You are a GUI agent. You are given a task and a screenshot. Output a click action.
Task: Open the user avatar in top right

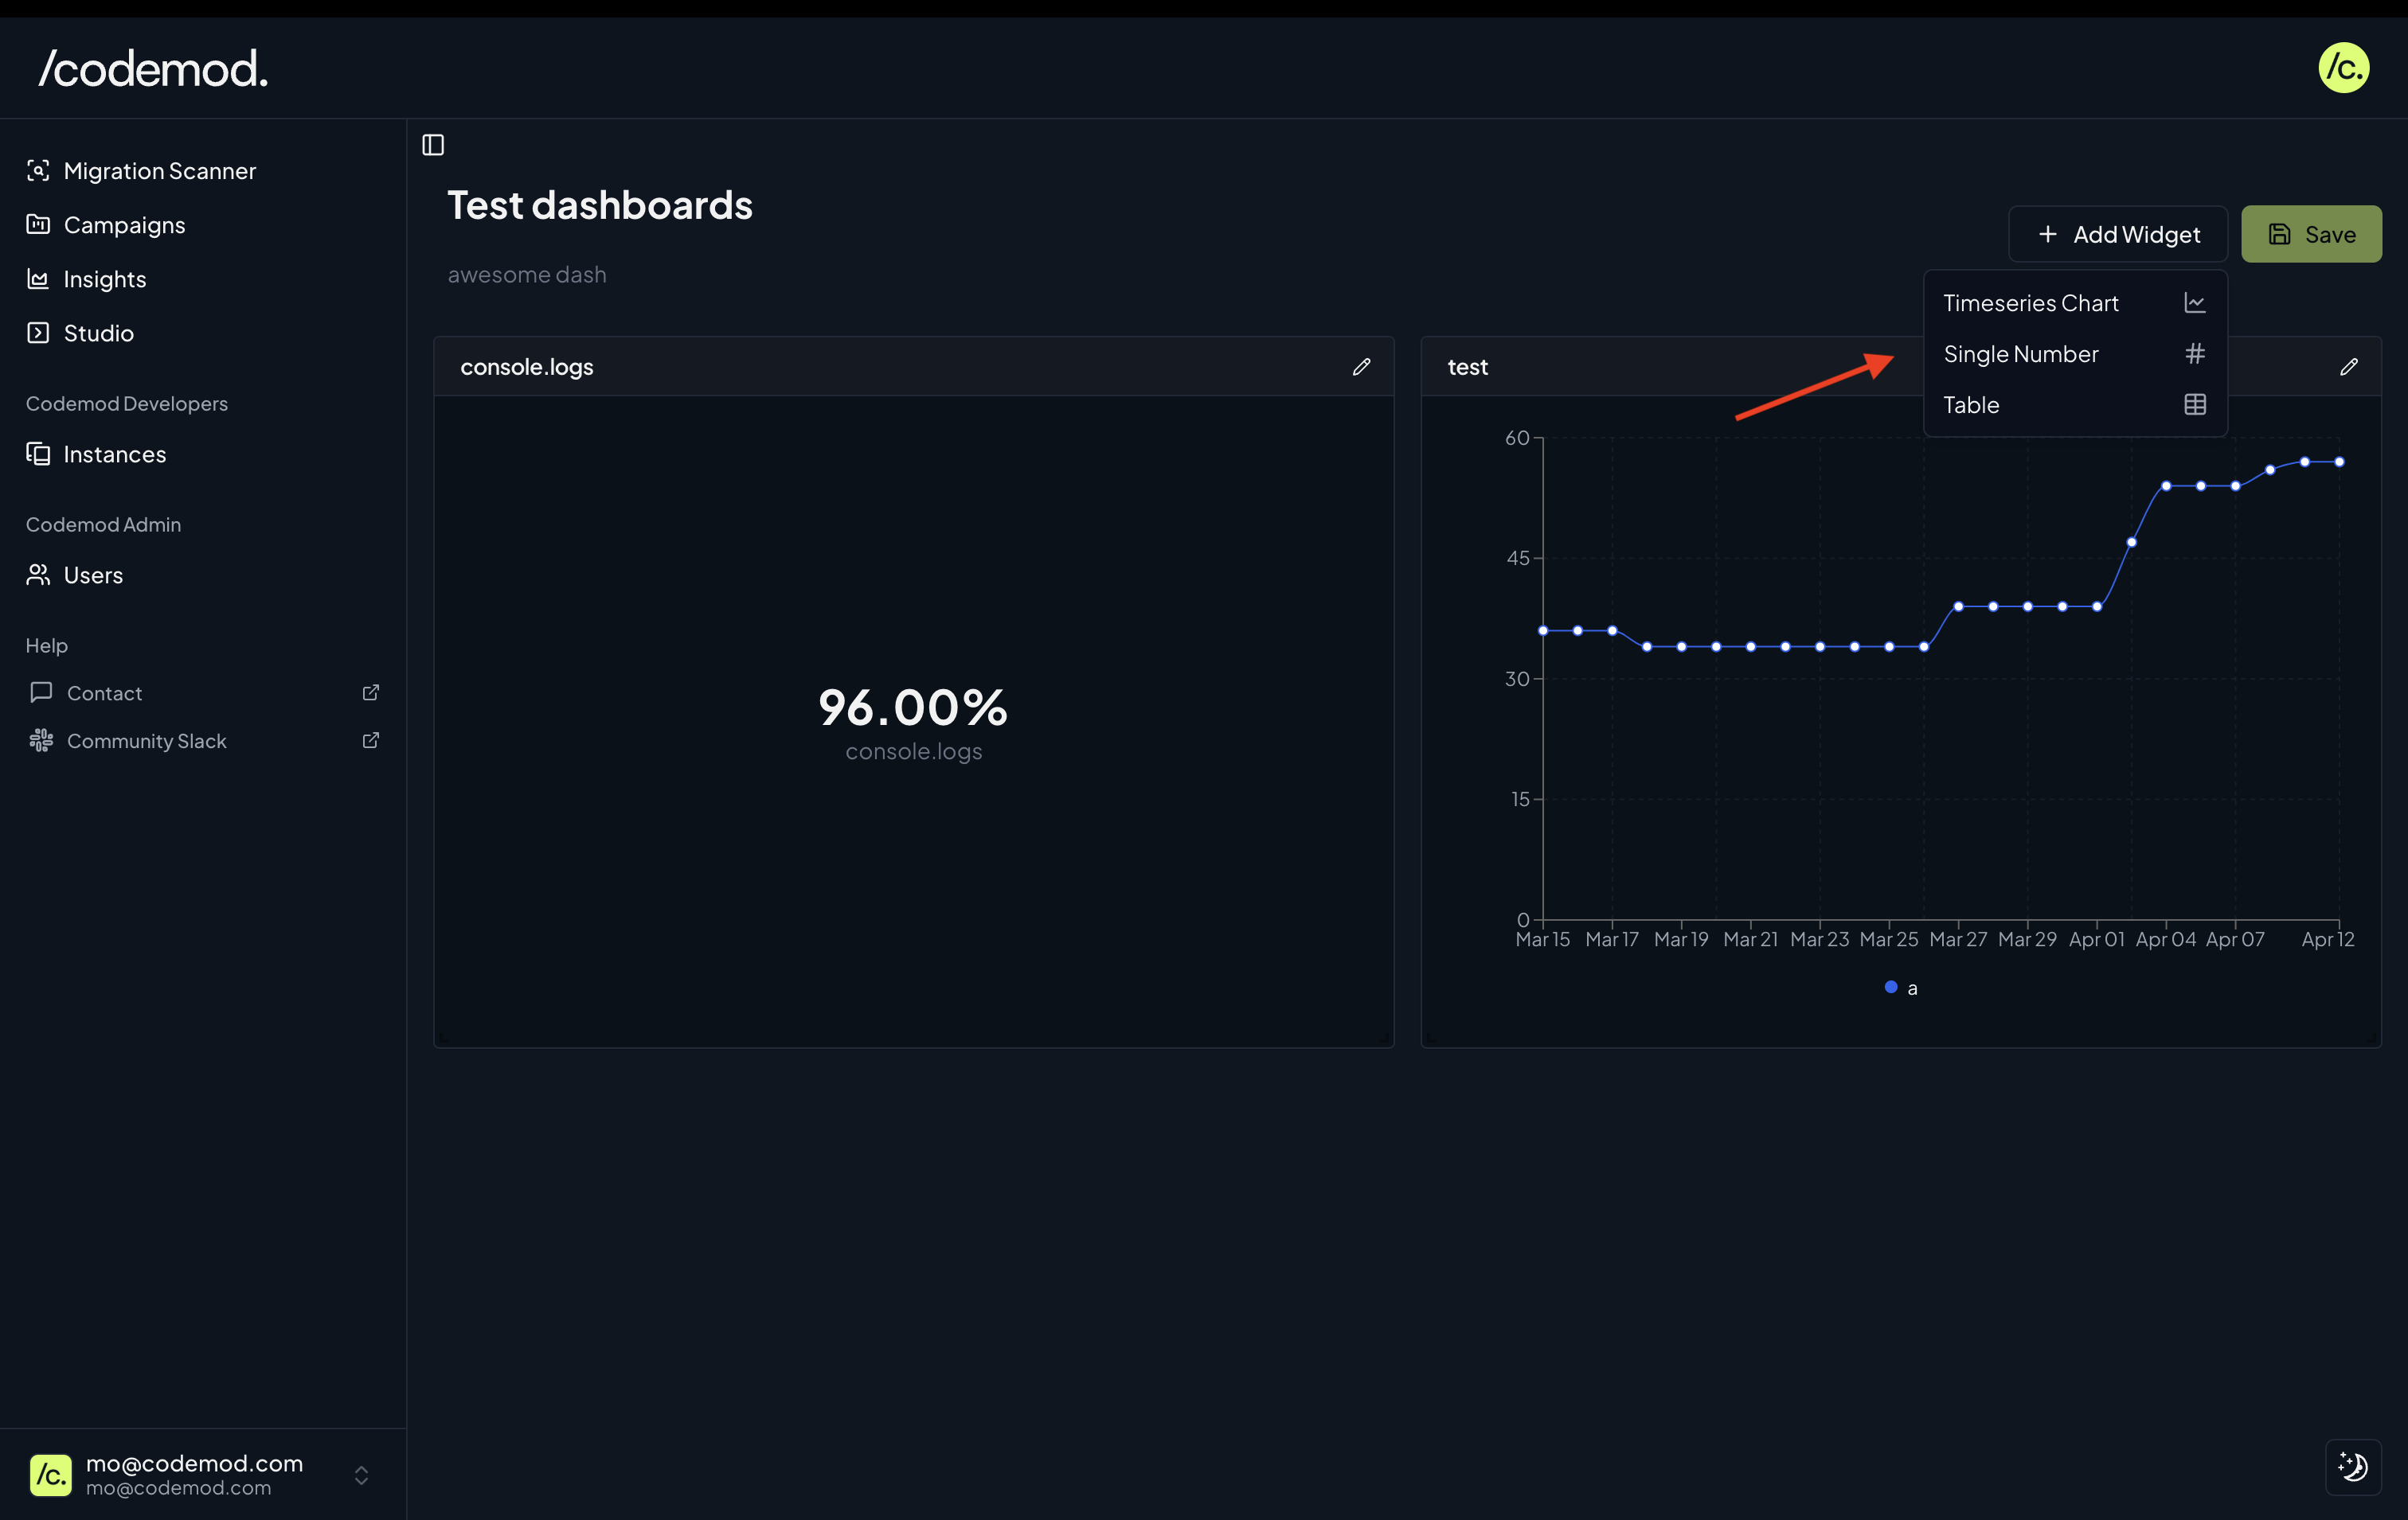[x=2343, y=68]
